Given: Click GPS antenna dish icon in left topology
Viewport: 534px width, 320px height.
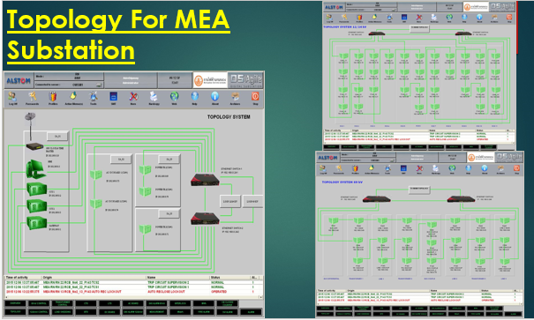Looking at the screenshot, I should coord(30,118).
